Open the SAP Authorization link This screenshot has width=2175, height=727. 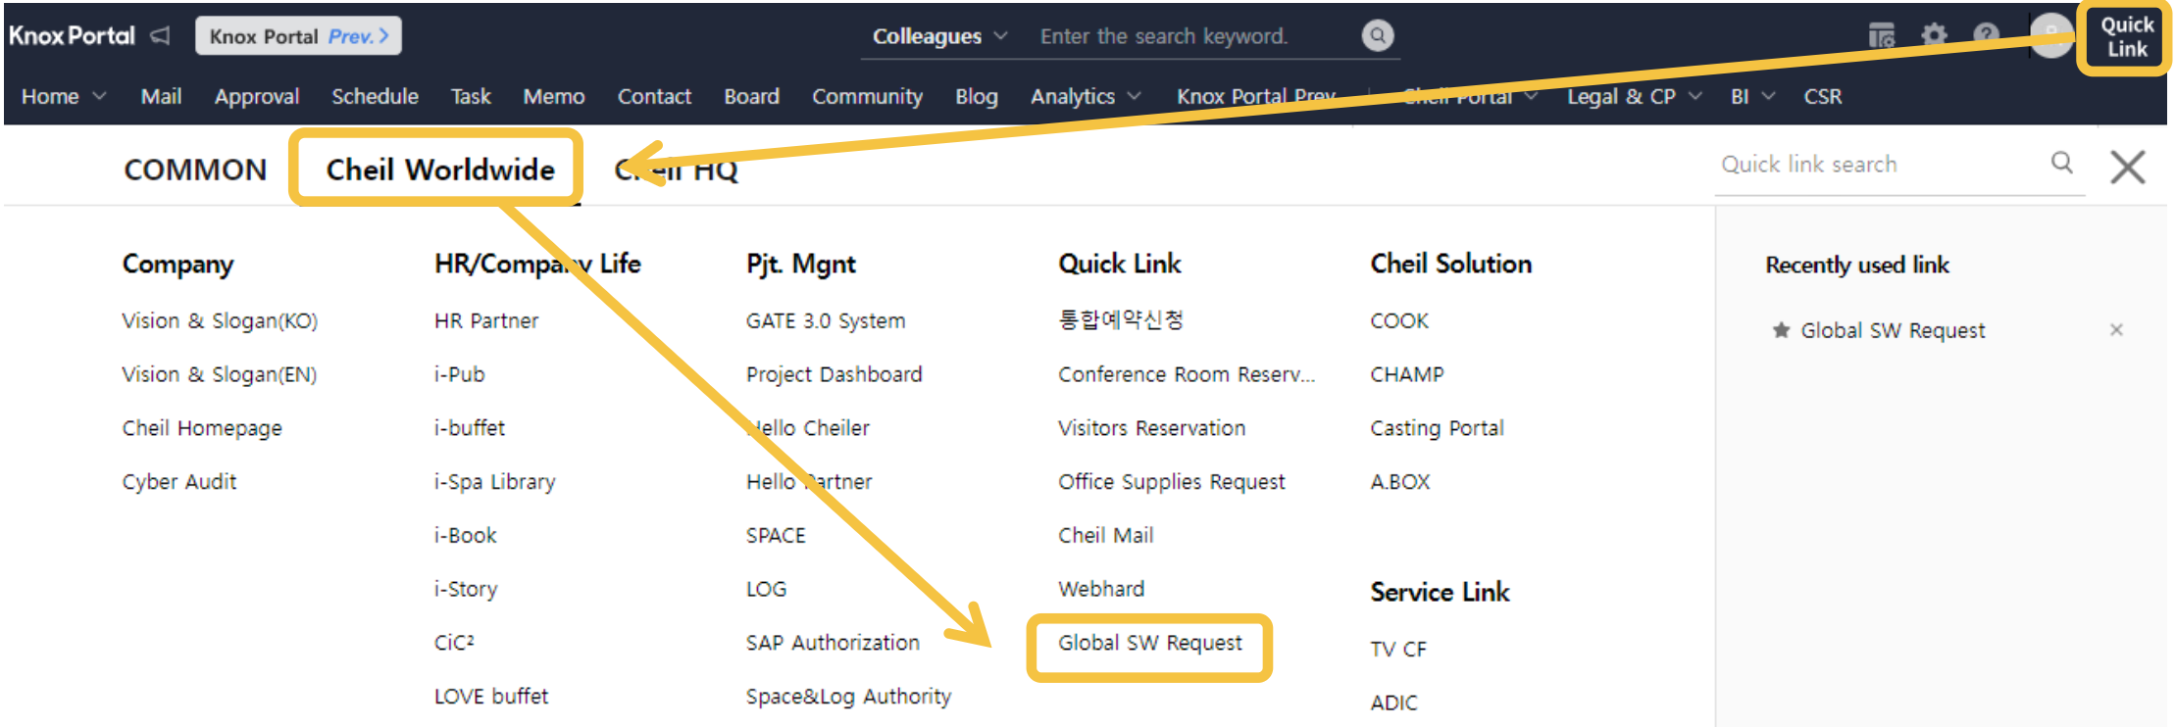[x=833, y=643]
